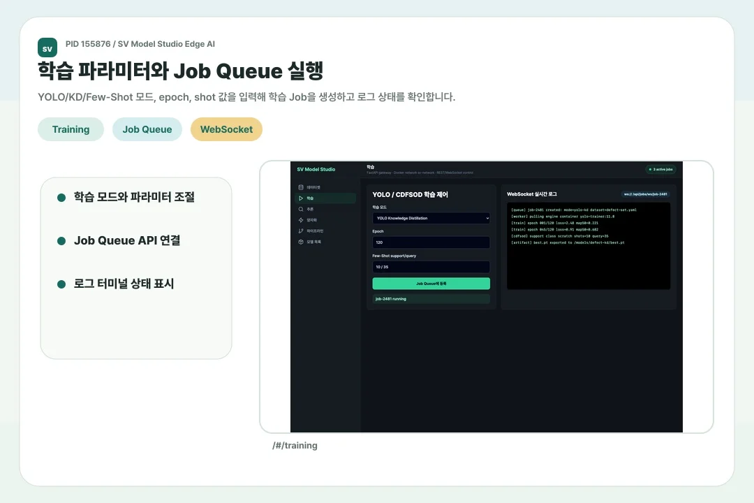Select the 학습 sidebar label
This screenshot has height=503, width=754.
coord(310,198)
